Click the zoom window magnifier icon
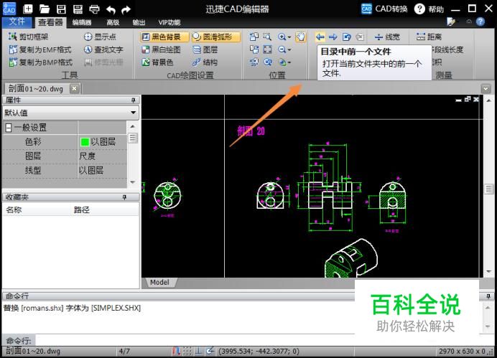Image resolution: width=497 pixels, height=358 pixels. coord(267,37)
